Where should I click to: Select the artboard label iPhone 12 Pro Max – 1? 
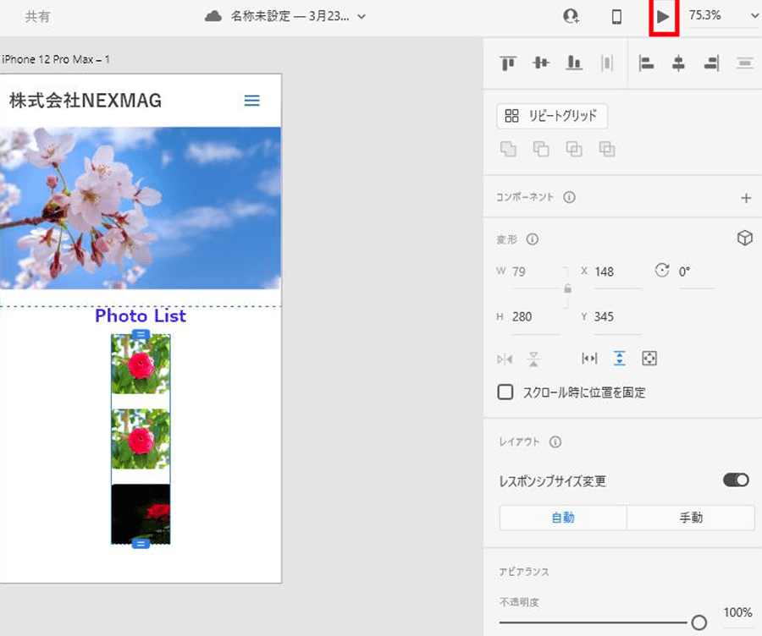tap(55, 59)
